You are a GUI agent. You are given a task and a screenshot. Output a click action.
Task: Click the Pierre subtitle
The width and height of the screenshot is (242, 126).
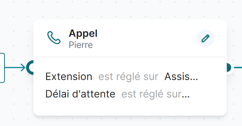tap(81, 45)
